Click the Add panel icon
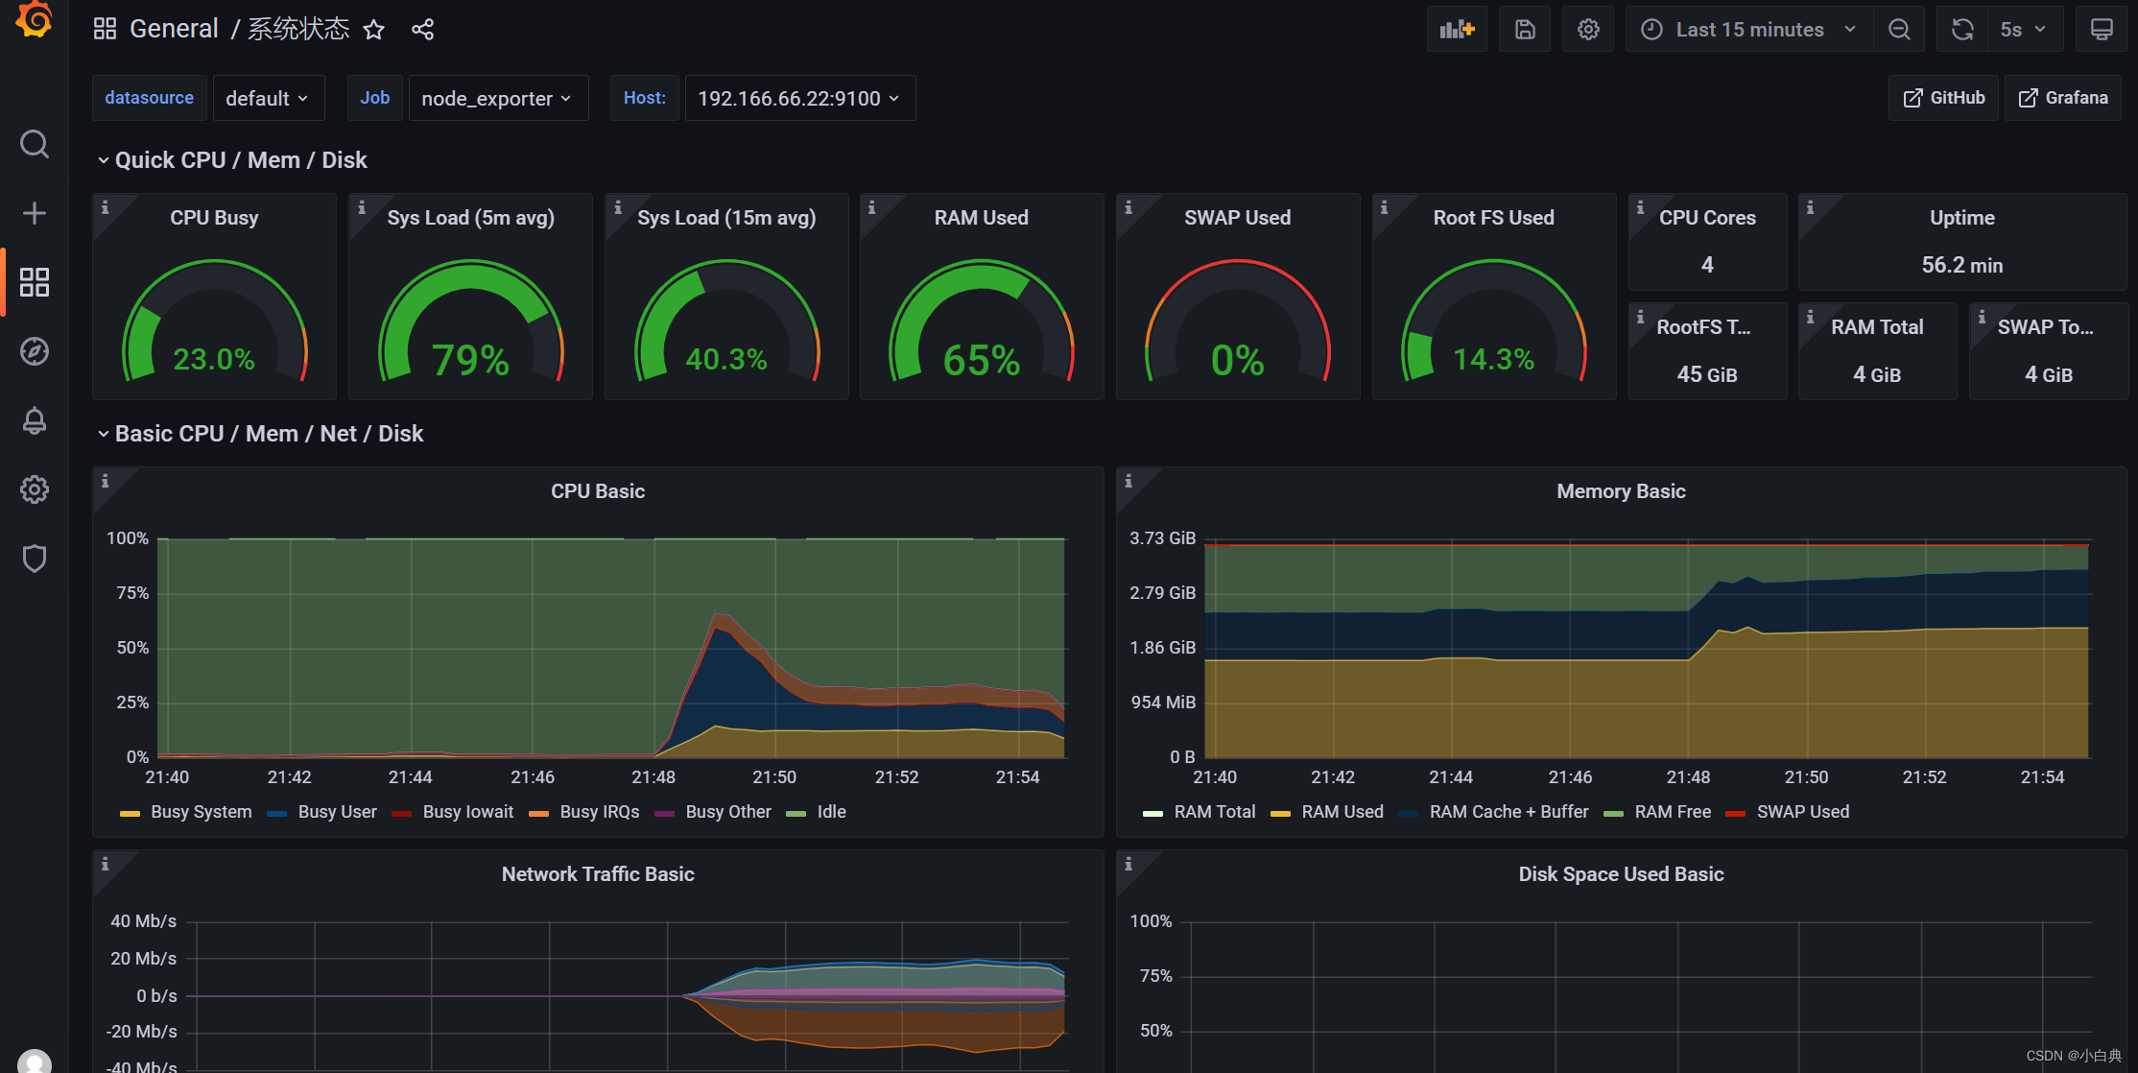 pos(1457,30)
